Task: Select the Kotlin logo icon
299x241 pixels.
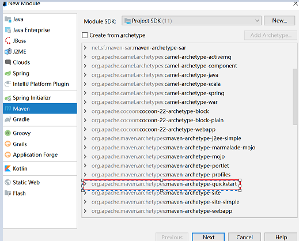Action: click(8, 168)
